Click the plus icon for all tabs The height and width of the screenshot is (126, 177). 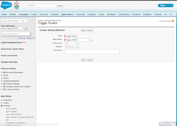166,14
